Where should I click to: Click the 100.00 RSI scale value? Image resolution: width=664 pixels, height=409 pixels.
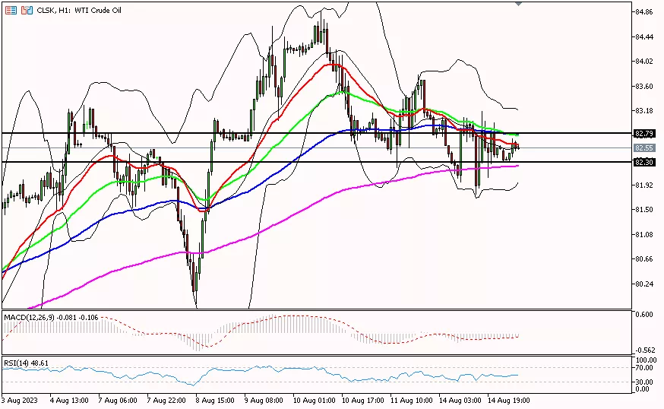(646, 360)
